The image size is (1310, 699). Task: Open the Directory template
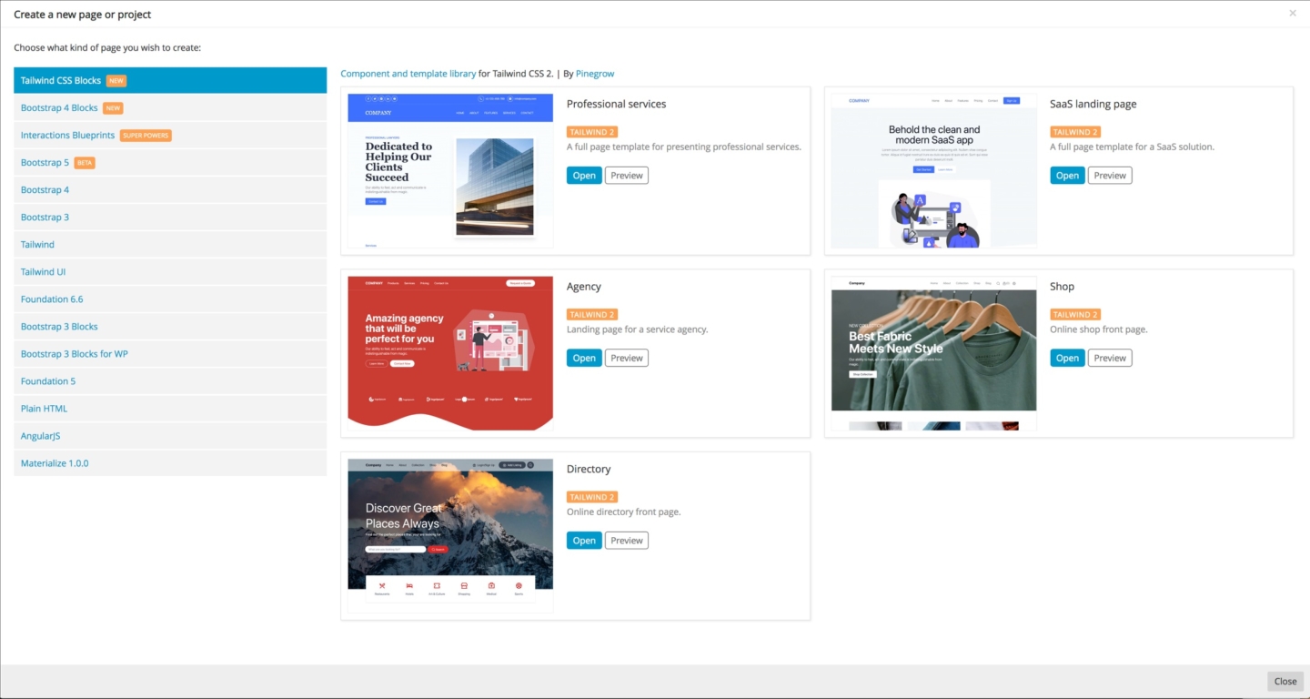584,540
